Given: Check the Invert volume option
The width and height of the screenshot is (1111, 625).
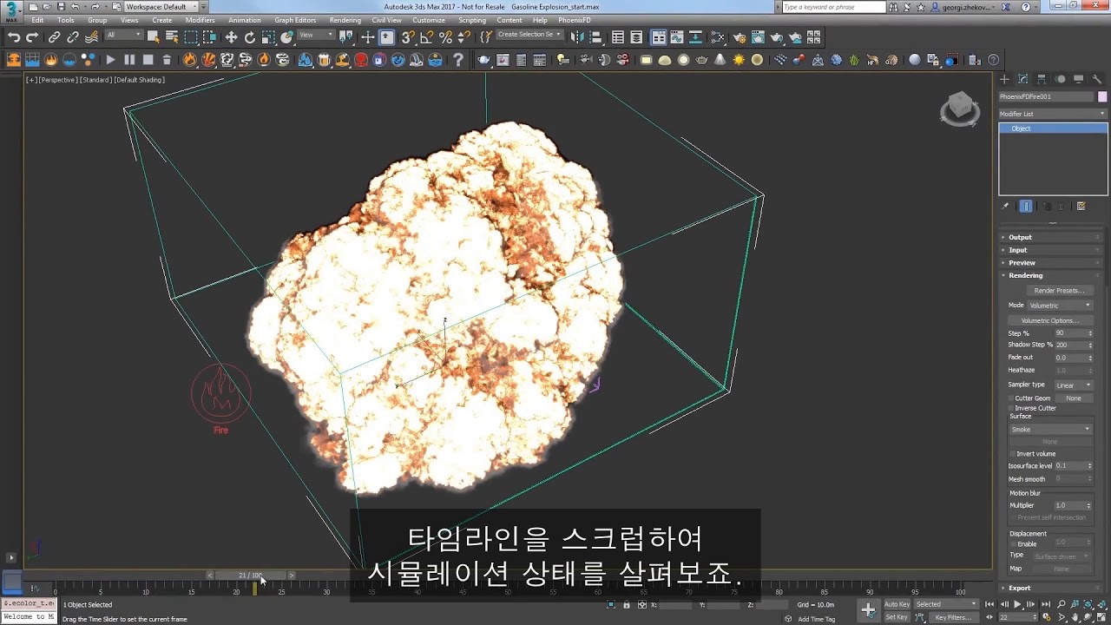Looking at the screenshot, I should 1012,453.
